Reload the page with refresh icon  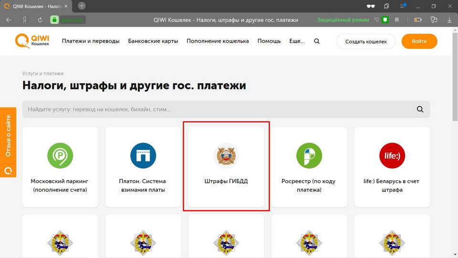(40, 20)
